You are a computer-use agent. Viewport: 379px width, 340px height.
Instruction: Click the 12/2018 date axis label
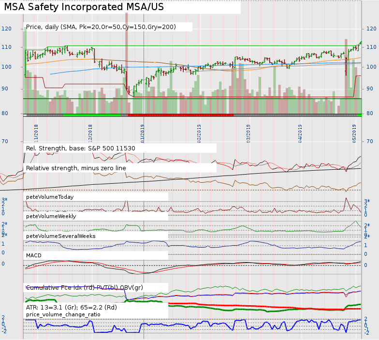click(90, 133)
